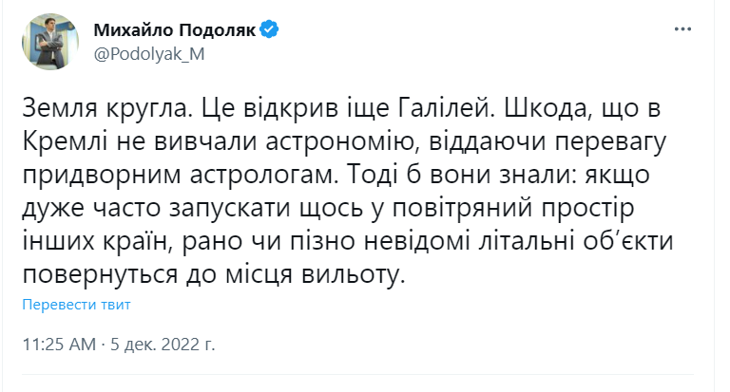Click the 11:25 AM timestamp

[x=59, y=342]
